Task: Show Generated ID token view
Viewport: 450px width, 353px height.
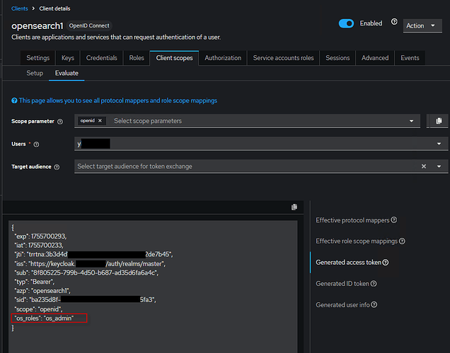Action: [342, 284]
